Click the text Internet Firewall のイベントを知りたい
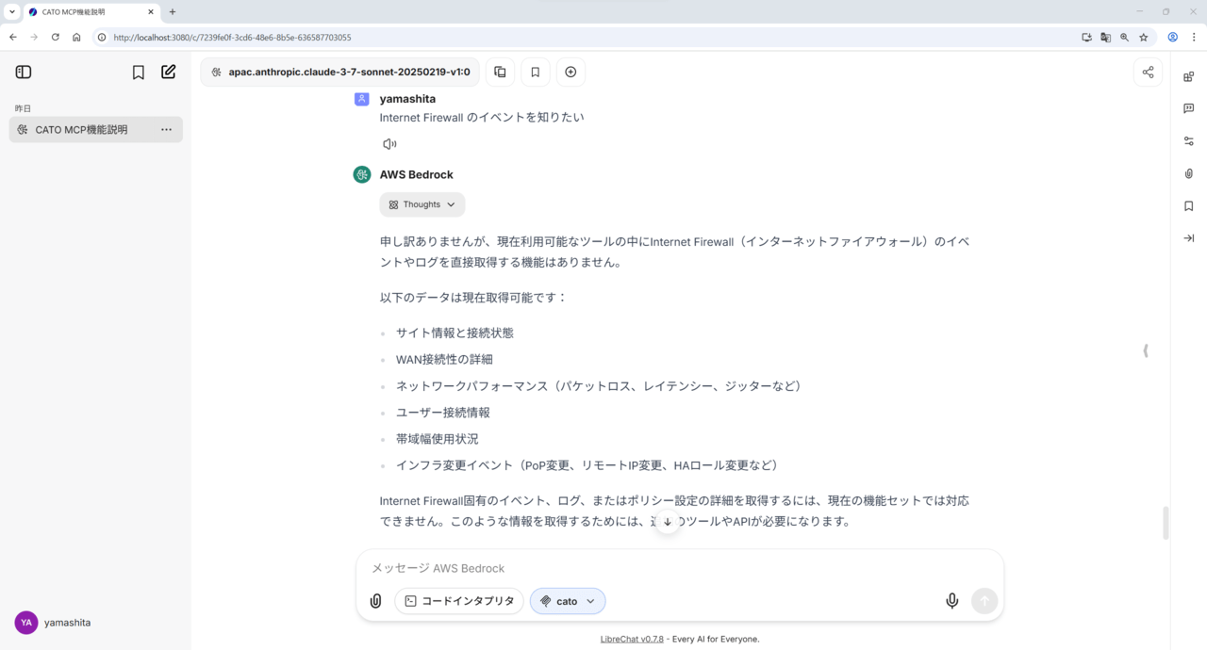This screenshot has width=1207, height=650. point(482,118)
